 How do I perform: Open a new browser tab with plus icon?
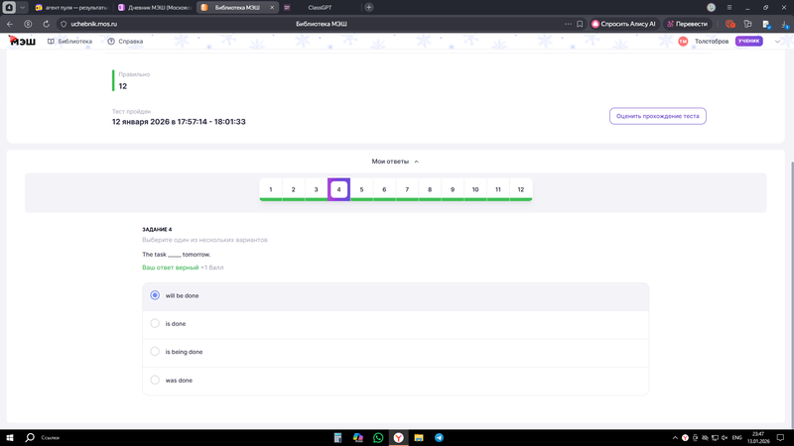coord(369,7)
